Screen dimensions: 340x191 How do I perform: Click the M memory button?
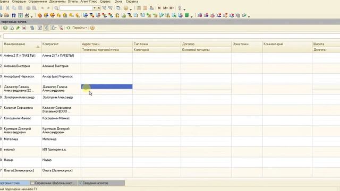159,8
